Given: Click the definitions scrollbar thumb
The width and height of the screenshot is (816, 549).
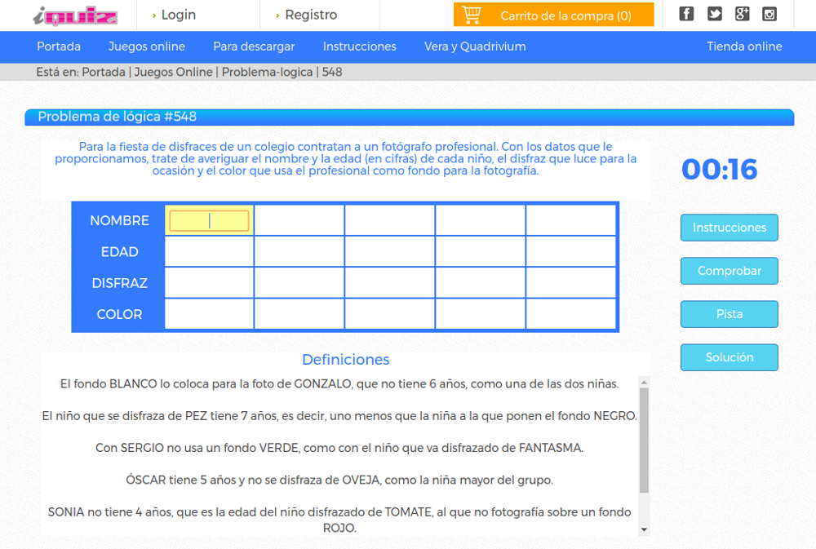Looking at the screenshot, I should point(645,441).
